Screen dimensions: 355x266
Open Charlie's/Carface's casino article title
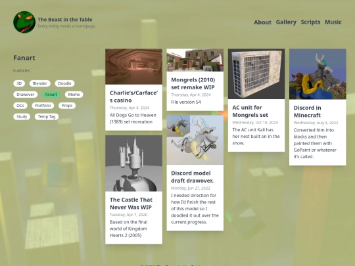pyautogui.click(x=133, y=97)
